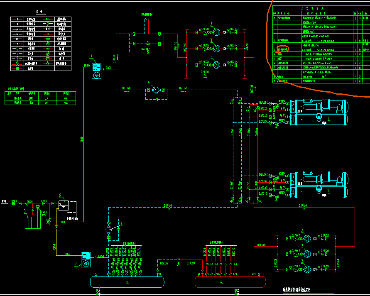Screen dimensions: 370x296
Task: Select the upper cyan device labeled 7
Action: [96, 71]
